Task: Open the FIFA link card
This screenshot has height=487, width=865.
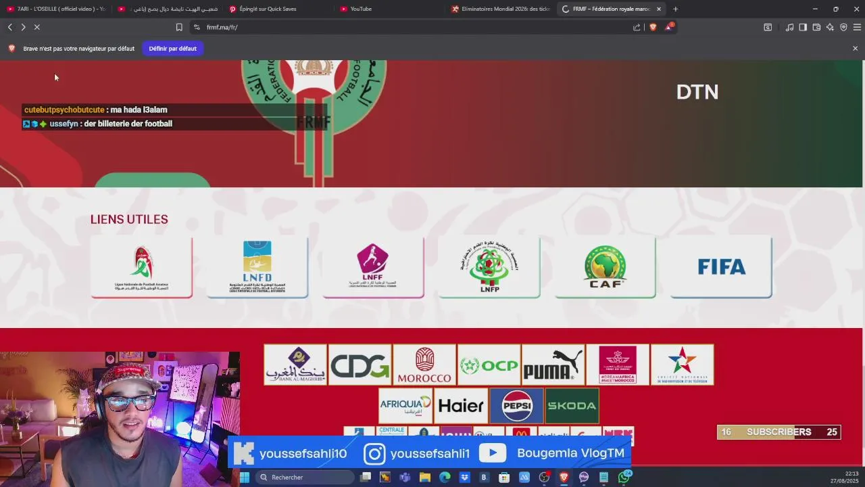Action: click(721, 267)
